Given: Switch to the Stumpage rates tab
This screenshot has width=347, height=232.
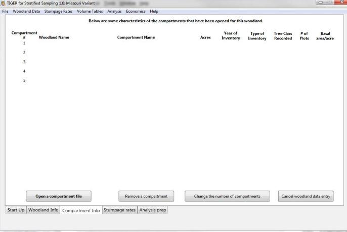Looking at the screenshot, I should coord(119,210).
